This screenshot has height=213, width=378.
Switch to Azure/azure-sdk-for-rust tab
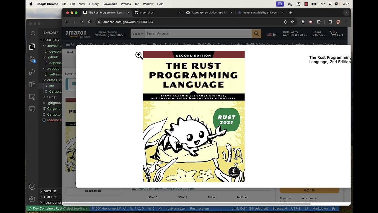(x=209, y=13)
